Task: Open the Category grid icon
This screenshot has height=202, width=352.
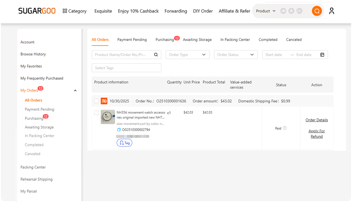Action: (x=65, y=11)
